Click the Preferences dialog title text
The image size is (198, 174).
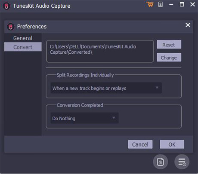[32, 27]
